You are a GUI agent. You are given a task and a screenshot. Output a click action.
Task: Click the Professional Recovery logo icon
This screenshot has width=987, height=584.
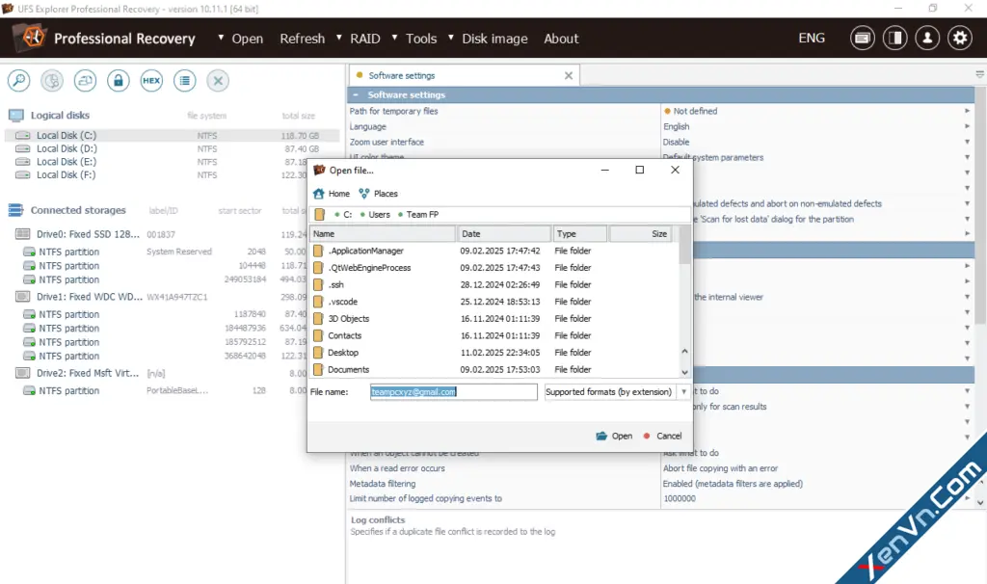tap(32, 38)
